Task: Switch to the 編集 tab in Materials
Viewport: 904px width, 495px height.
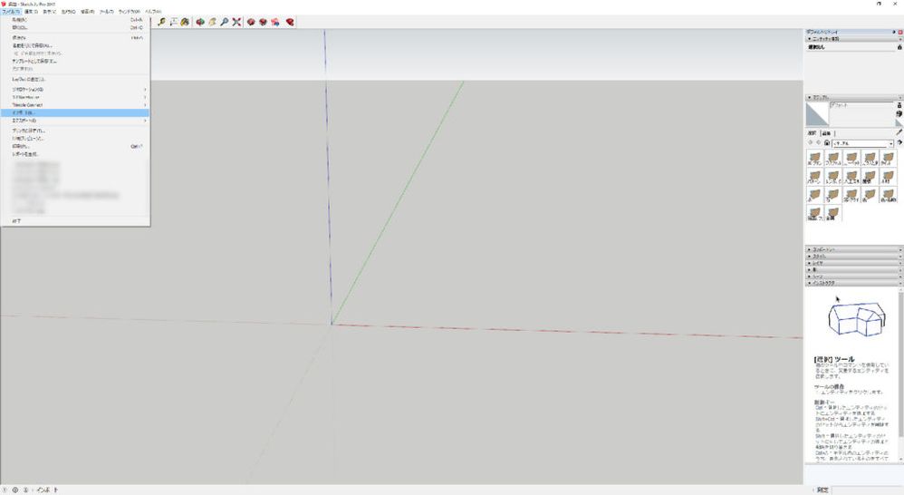Action: click(x=826, y=133)
